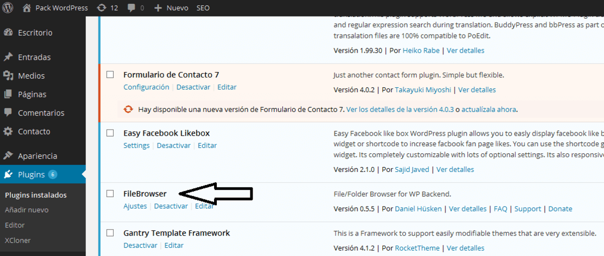Open Ajustes for FileBrowser
The width and height of the screenshot is (604, 256).
click(135, 206)
